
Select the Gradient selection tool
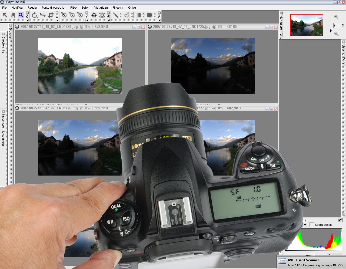138,15
